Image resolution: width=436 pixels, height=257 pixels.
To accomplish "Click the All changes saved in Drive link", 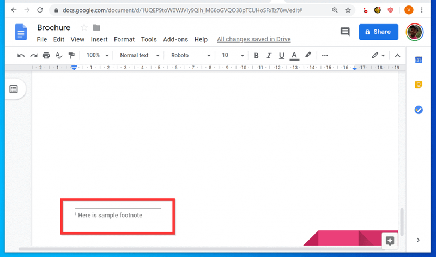I will tap(254, 39).
